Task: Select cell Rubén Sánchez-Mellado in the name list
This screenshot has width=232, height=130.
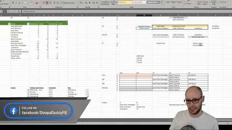Action: pos(20,52)
